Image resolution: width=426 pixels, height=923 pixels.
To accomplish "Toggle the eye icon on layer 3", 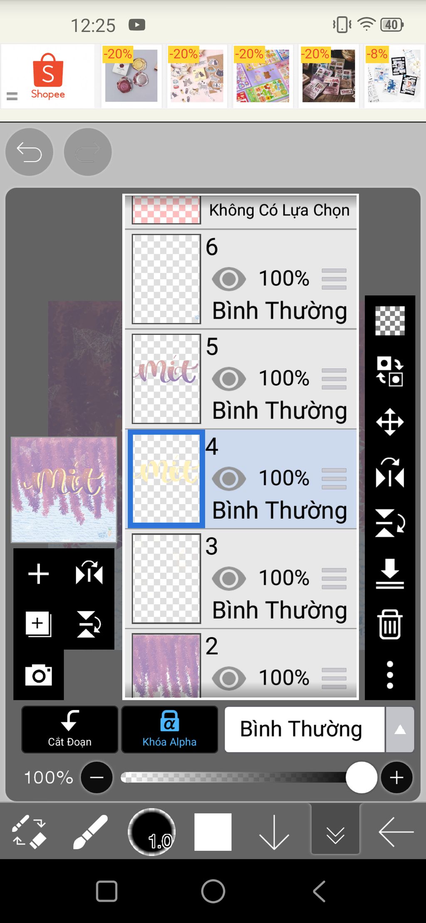I will [x=229, y=578].
